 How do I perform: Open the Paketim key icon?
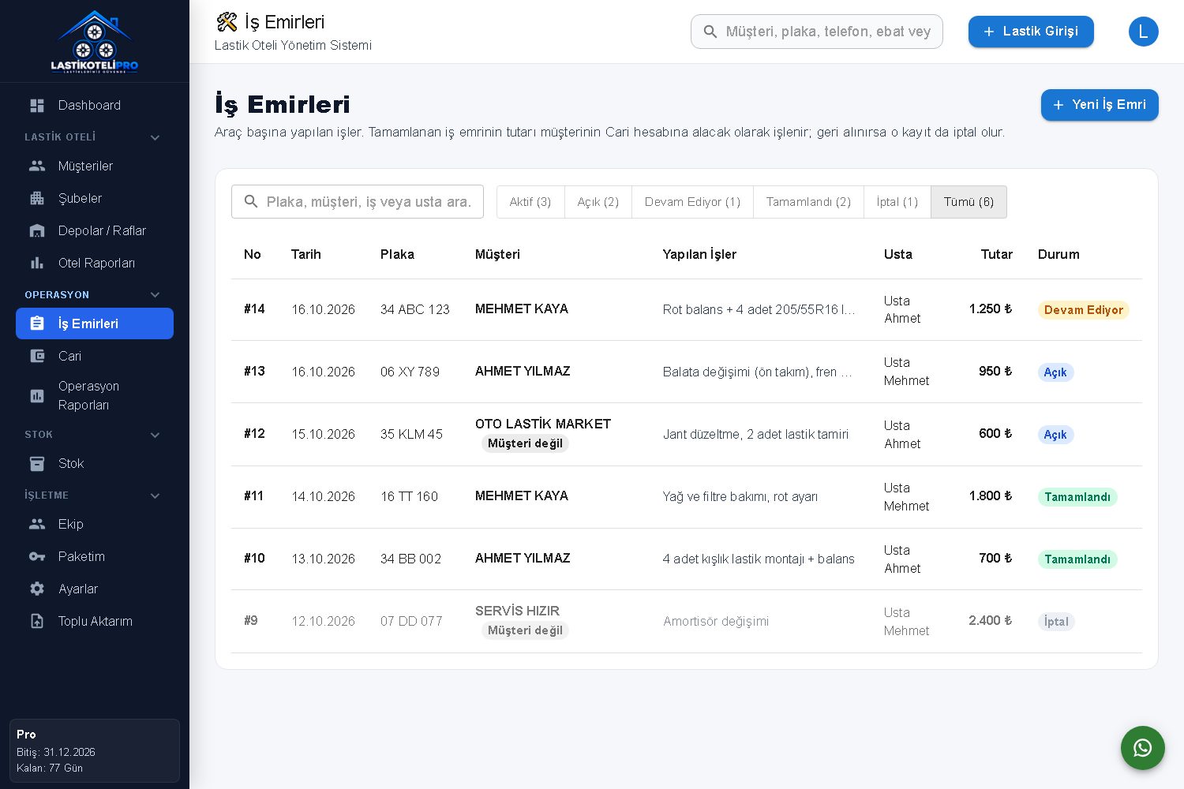[37, 556]
